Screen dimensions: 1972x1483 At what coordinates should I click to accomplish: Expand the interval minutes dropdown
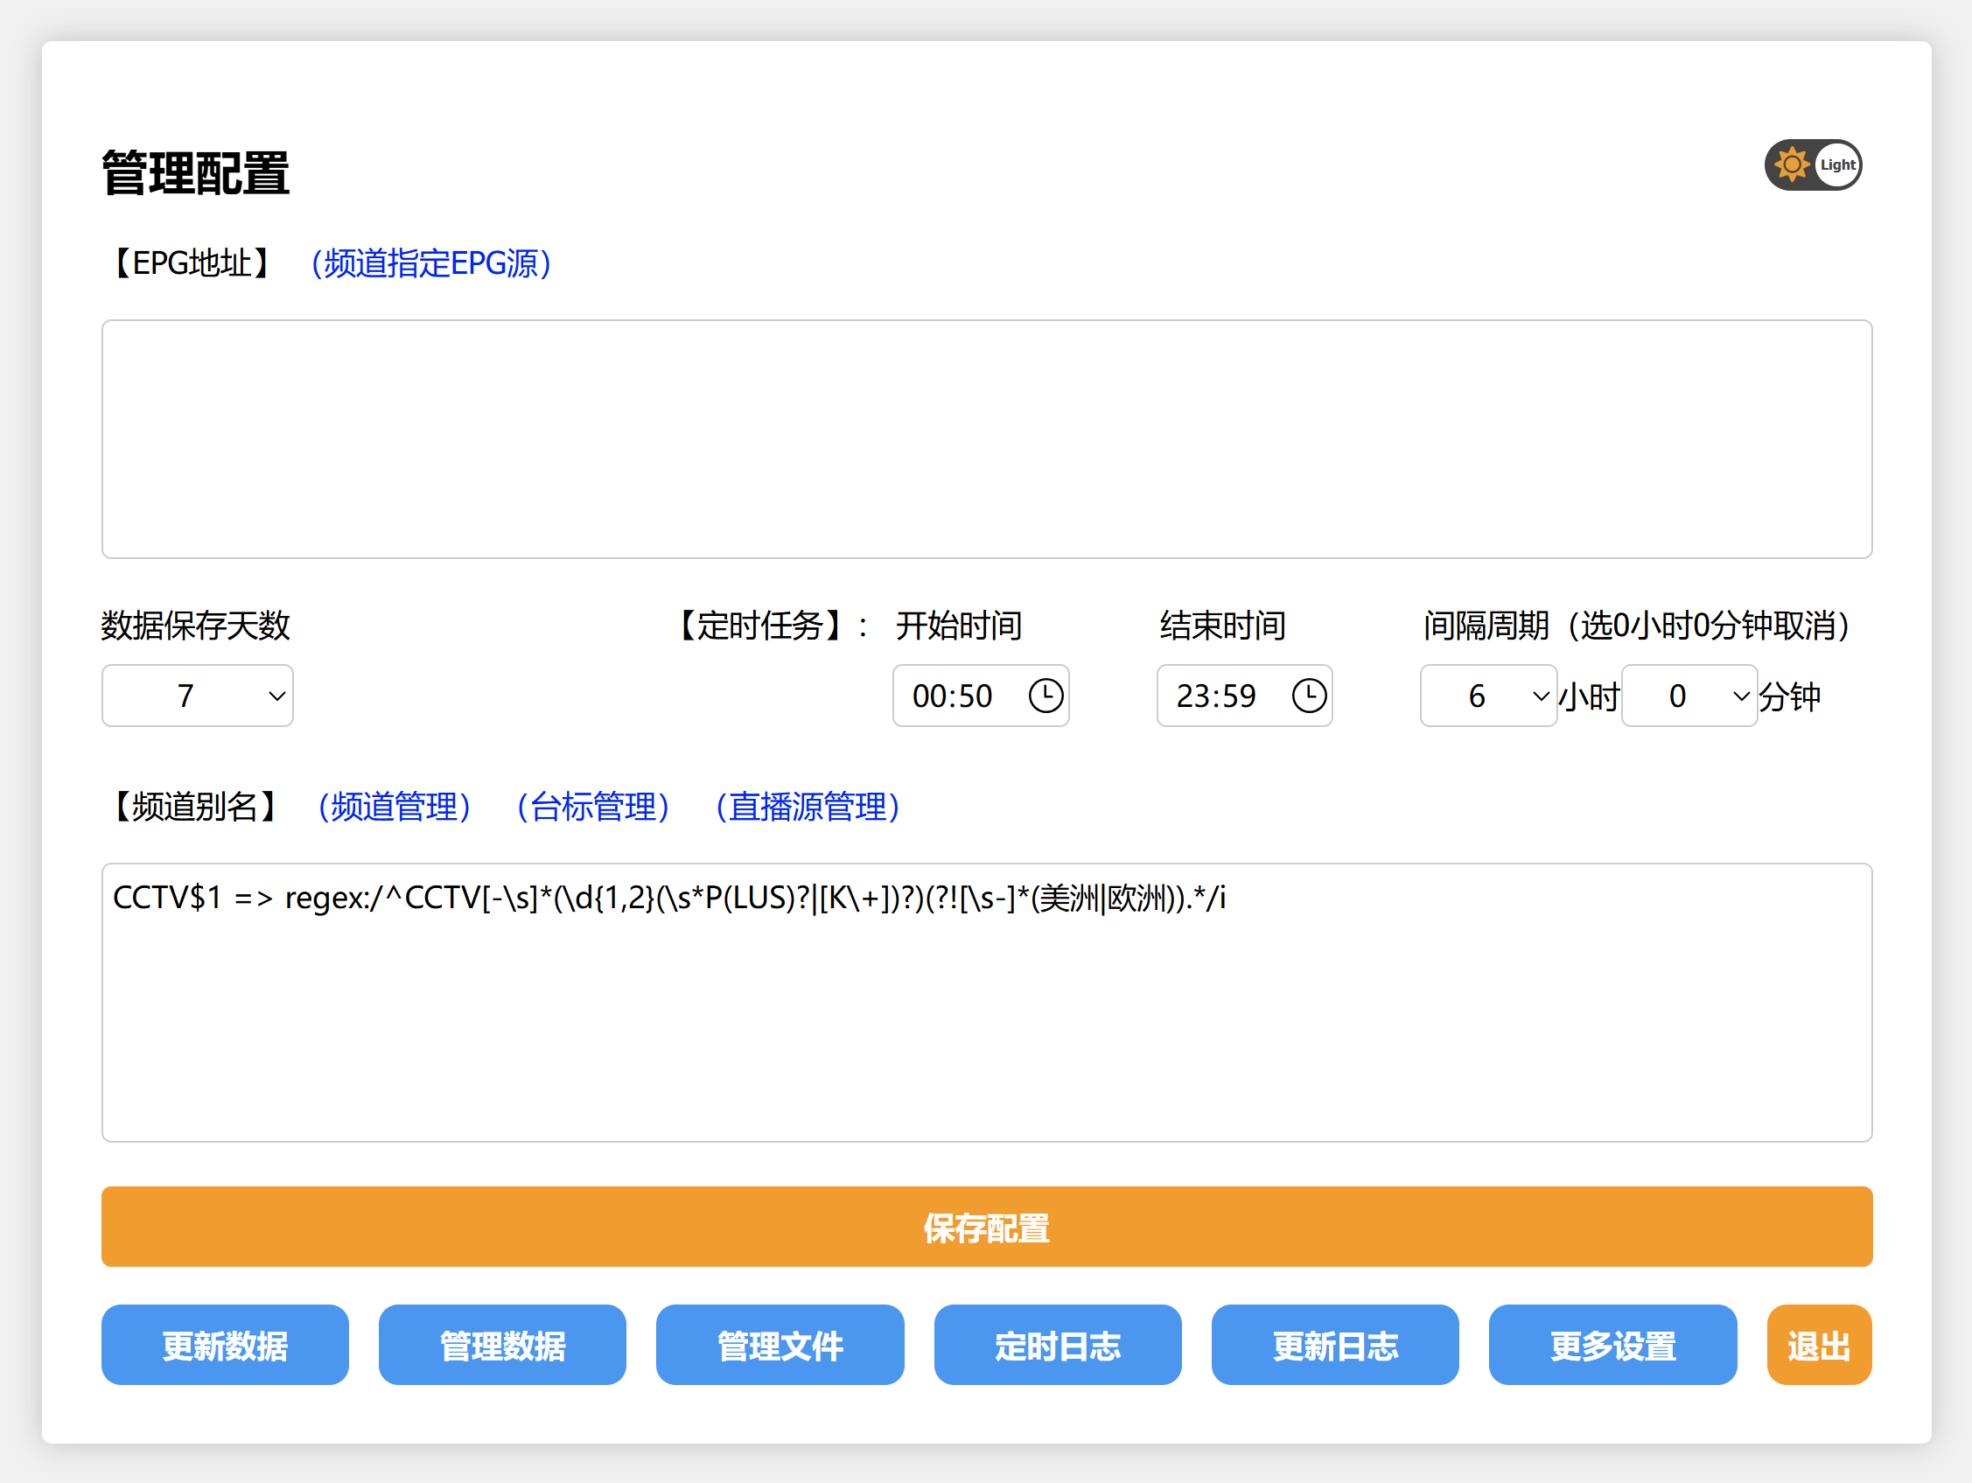tap(1689, 696)
